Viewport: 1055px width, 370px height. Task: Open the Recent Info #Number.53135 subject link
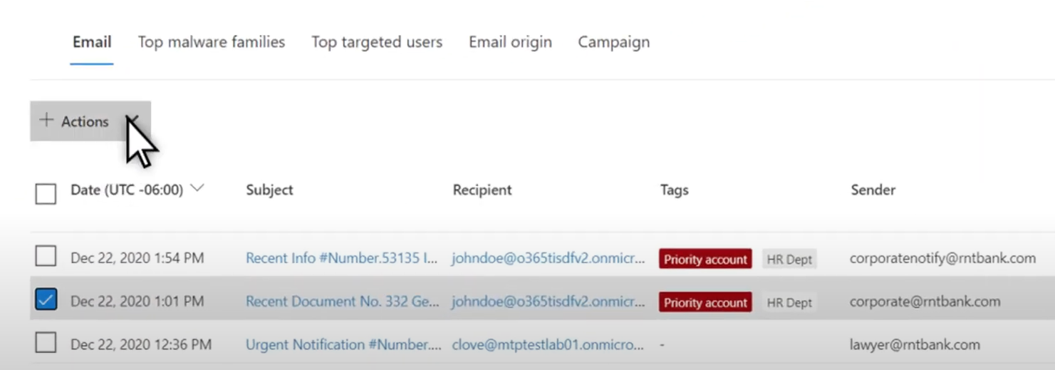pos(341,258)
